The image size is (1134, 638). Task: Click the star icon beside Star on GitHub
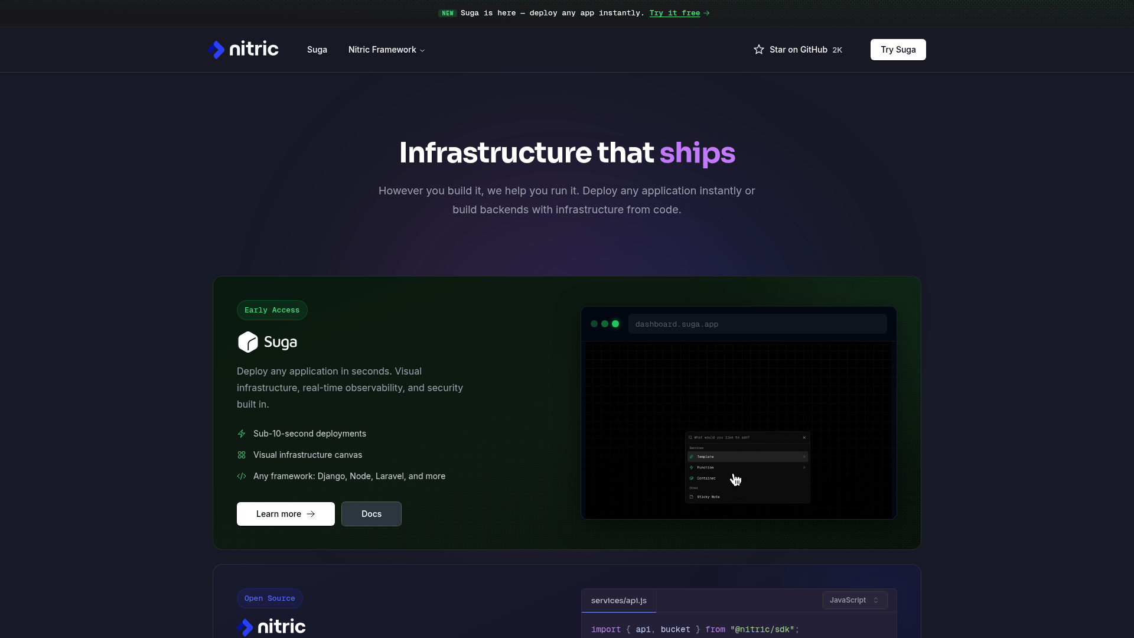[759, 50]
